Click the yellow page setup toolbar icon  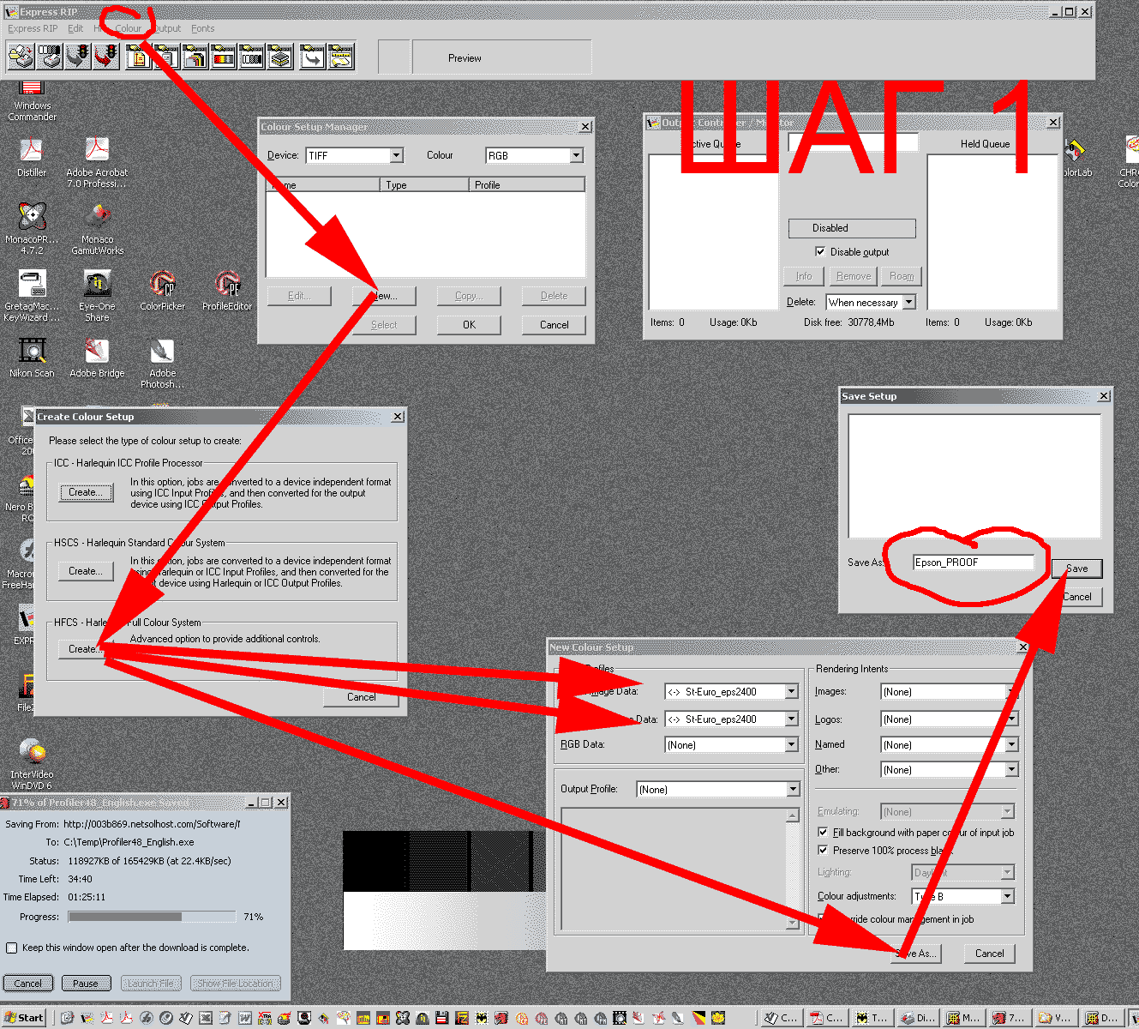tap(139, 57)
